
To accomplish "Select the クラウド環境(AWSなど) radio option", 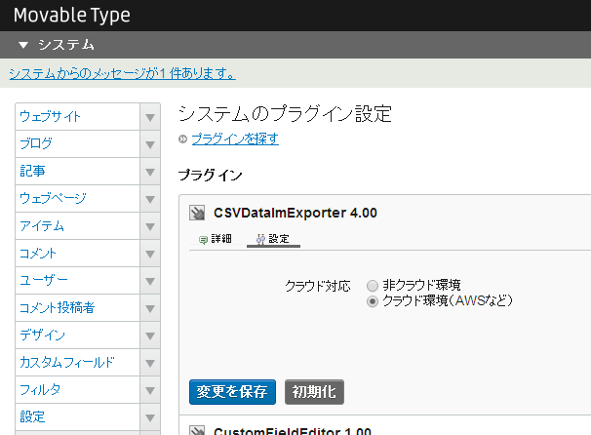I will pyautogui.click(x=373, y=301).
